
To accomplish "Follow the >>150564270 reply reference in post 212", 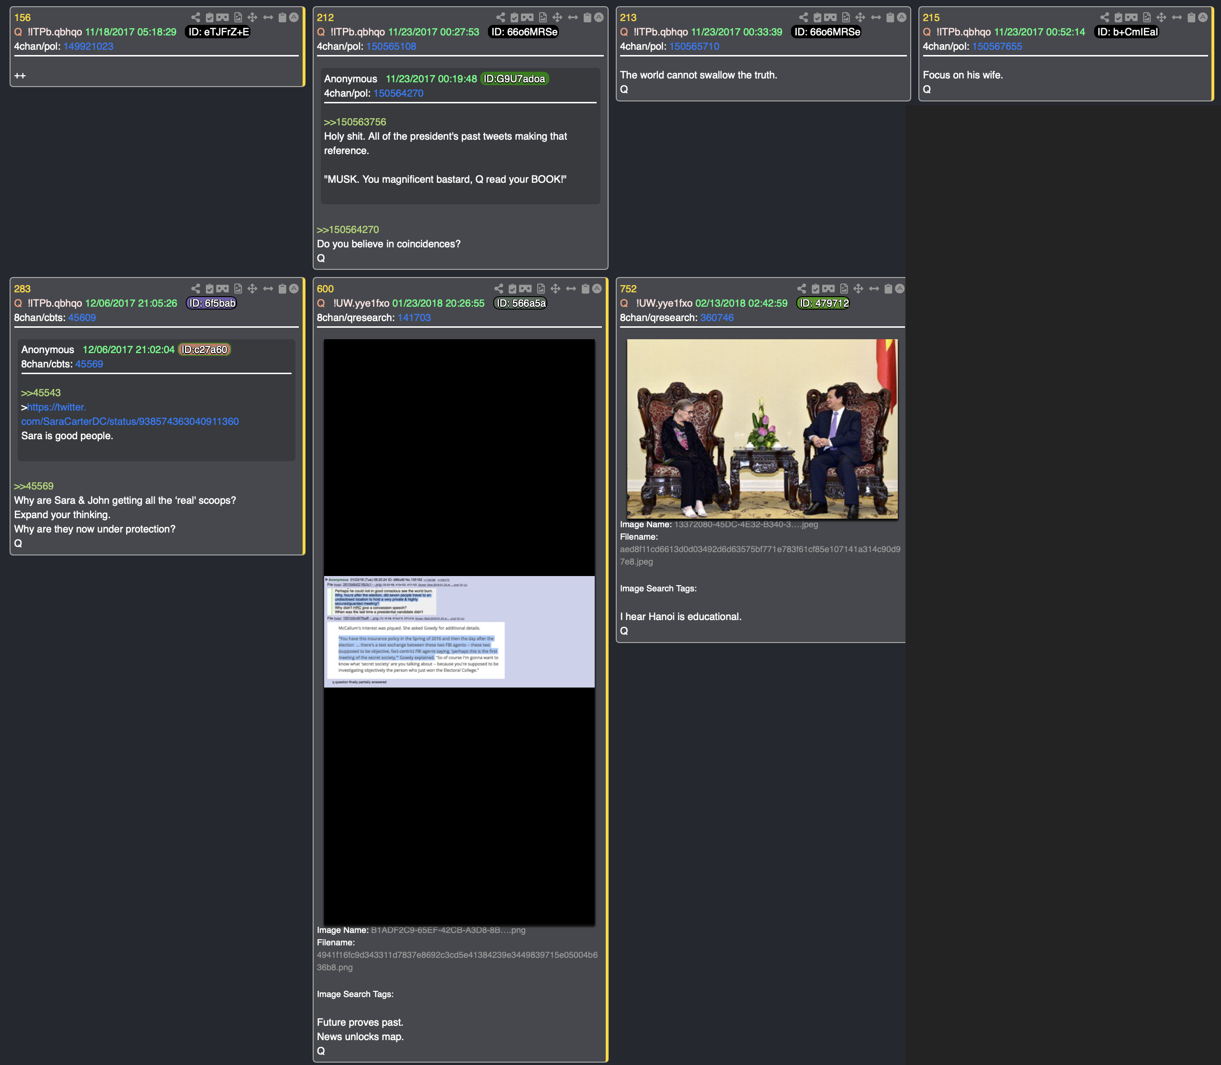I will tap(348, 229).
